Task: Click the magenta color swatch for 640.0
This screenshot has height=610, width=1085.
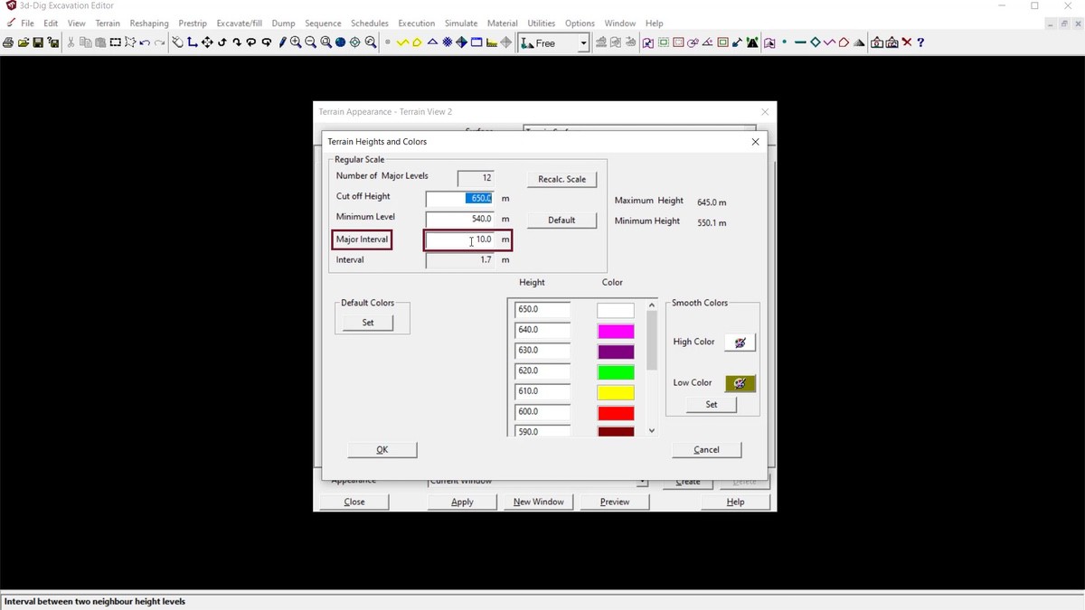Action: click(616, 331)
